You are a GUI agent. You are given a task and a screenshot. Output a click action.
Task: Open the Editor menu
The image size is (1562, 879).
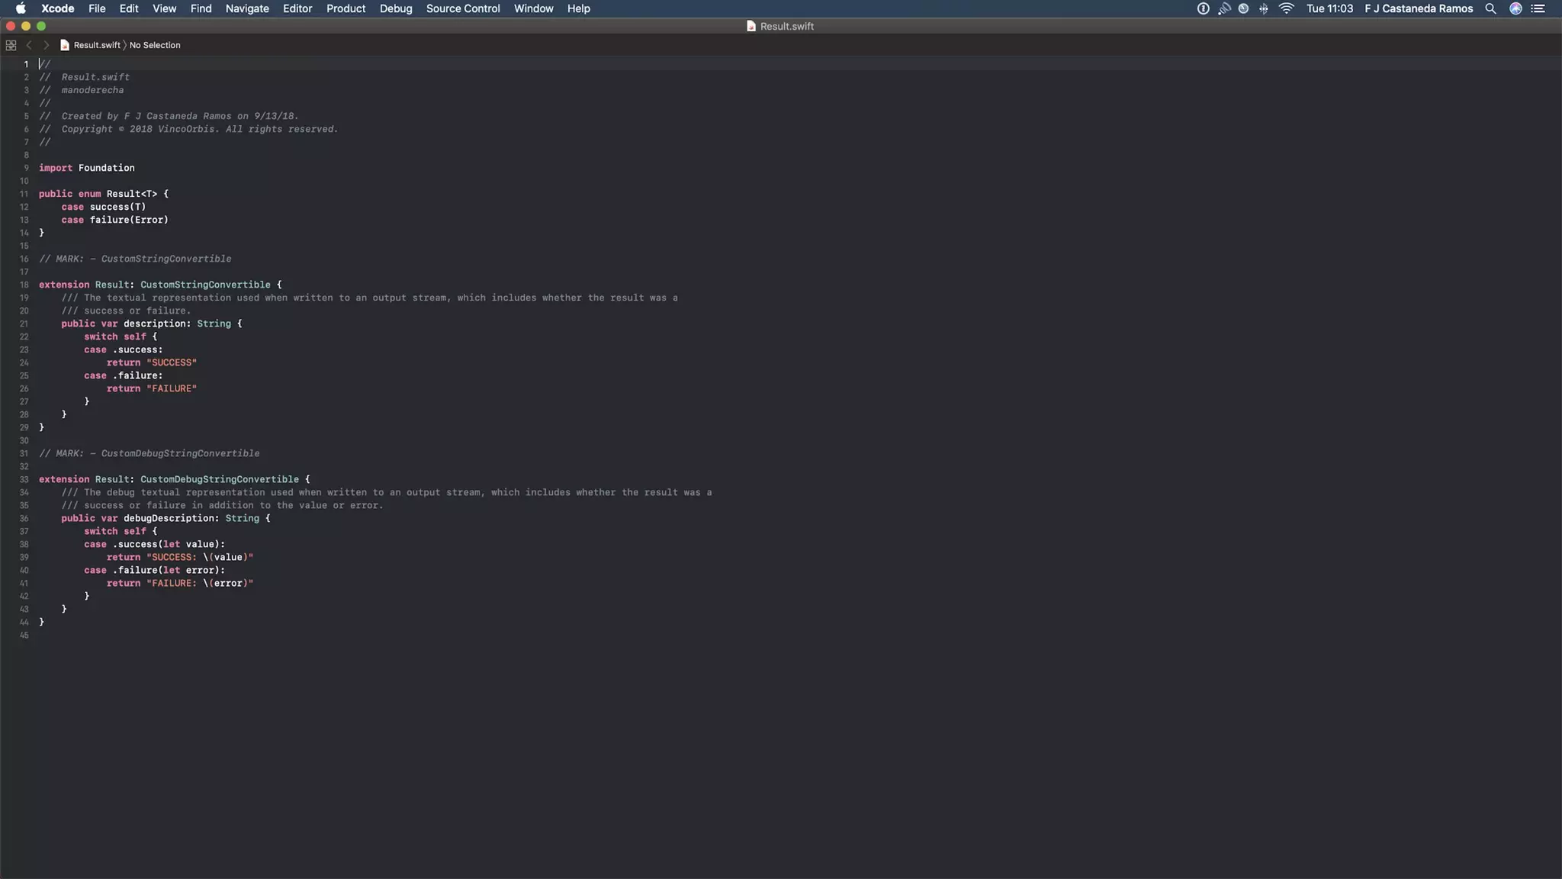coord(297,8)
